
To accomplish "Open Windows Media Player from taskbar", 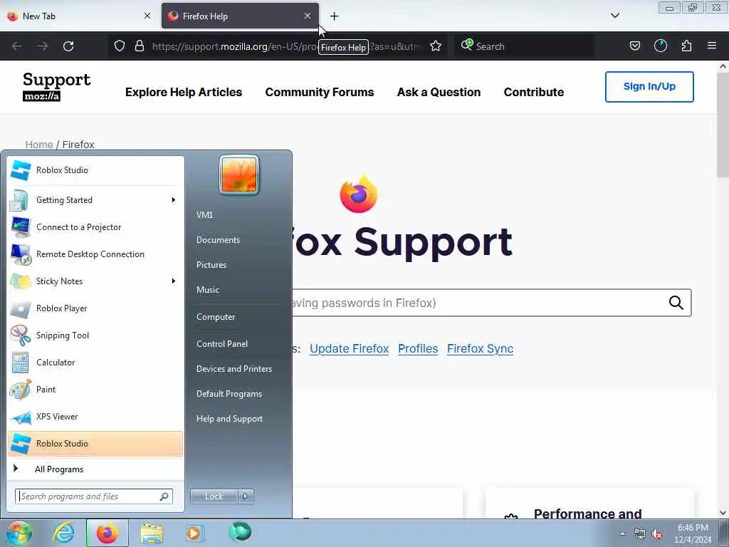I will [194, 533].
